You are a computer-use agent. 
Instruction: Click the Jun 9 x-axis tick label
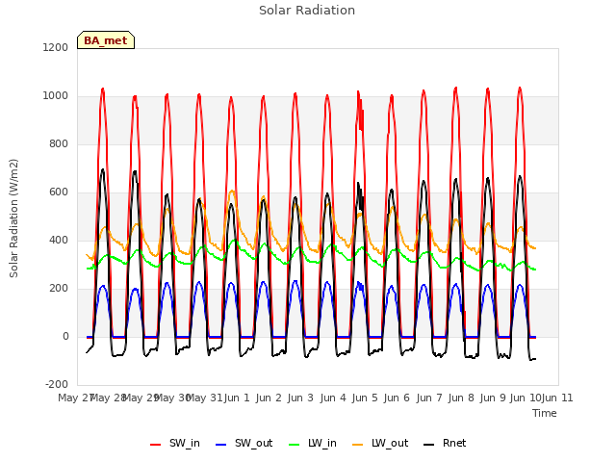pyautogui.click(x=493, y=398)
